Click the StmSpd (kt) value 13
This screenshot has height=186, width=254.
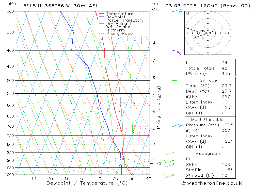pyautogui.click(x=225, y=175)
